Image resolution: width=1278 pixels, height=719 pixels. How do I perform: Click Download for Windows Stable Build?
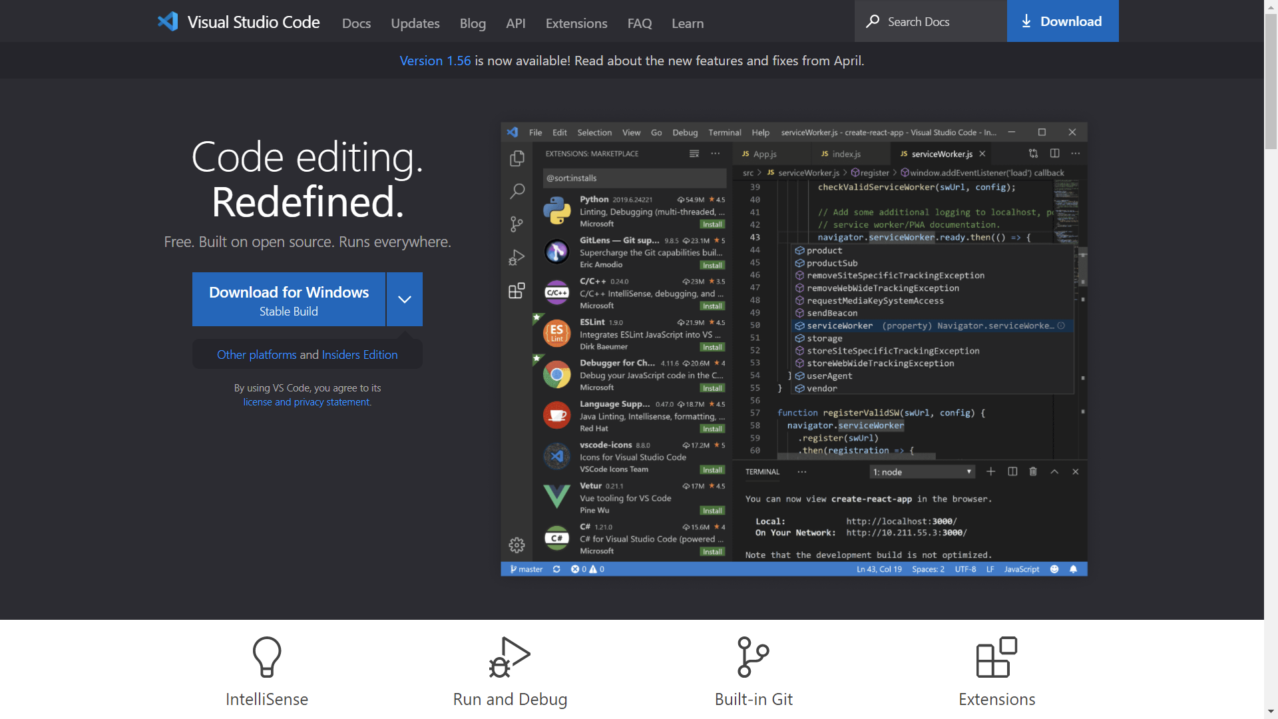[289, 300]
